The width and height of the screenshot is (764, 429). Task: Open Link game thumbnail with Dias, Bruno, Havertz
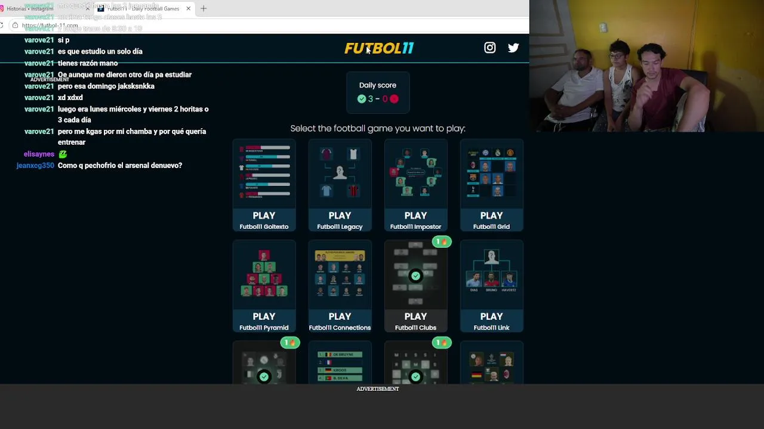point(491,275)
